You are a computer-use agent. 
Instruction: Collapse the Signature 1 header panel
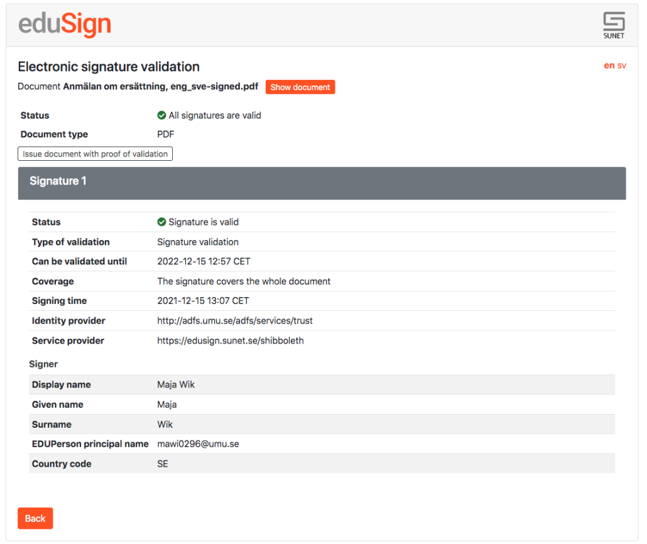(322, 183)
